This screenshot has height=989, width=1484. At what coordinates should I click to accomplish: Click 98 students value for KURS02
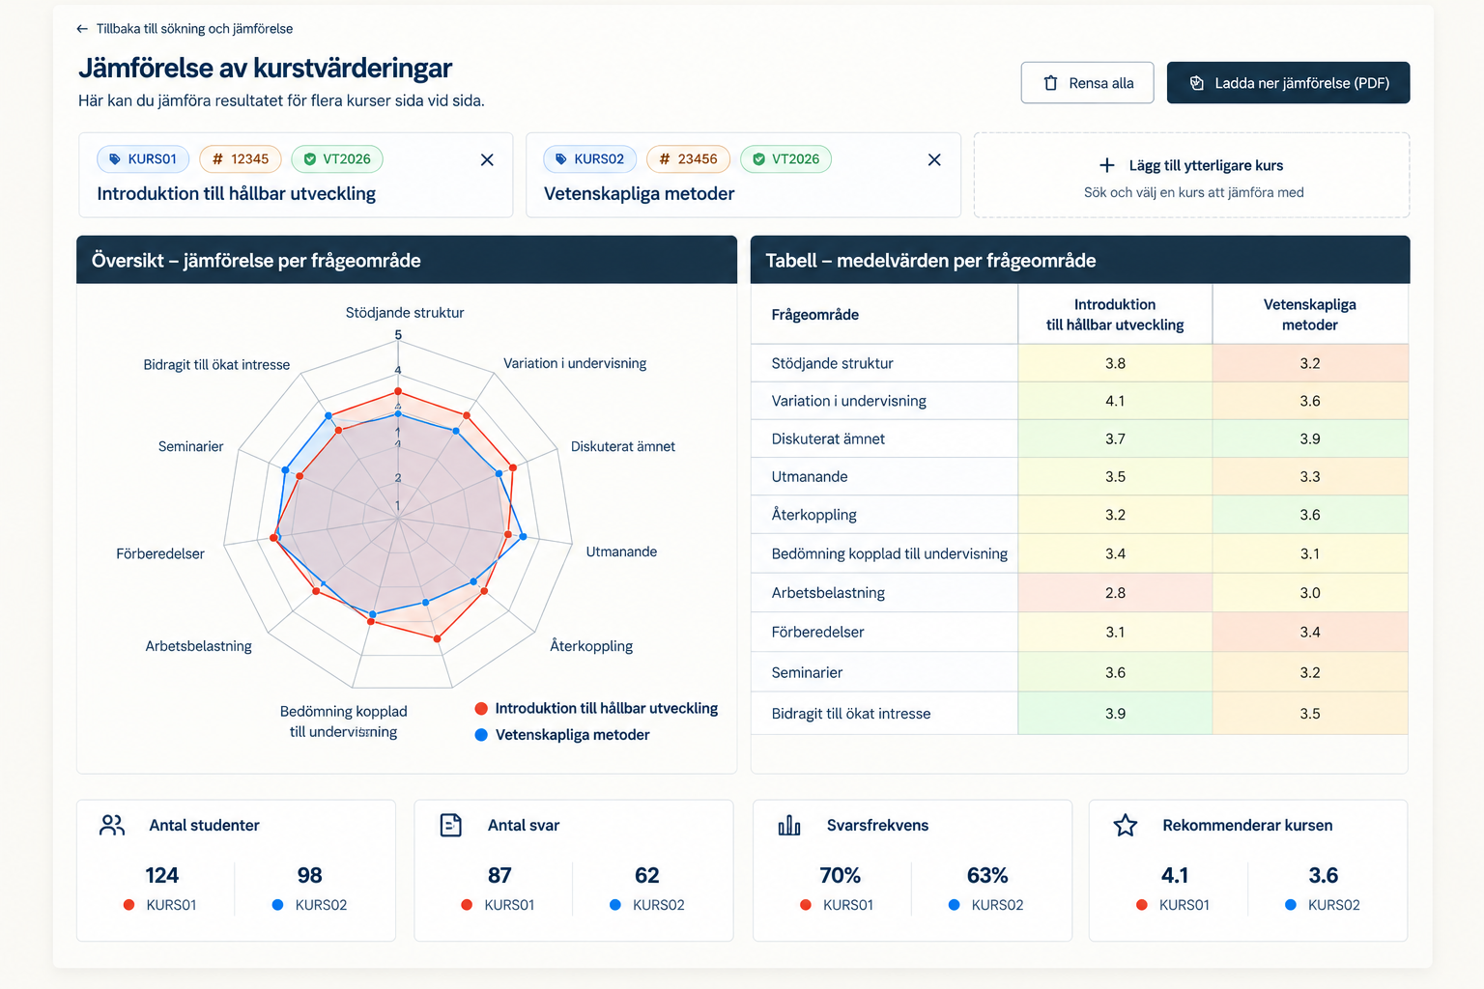[x=309, y=876]
